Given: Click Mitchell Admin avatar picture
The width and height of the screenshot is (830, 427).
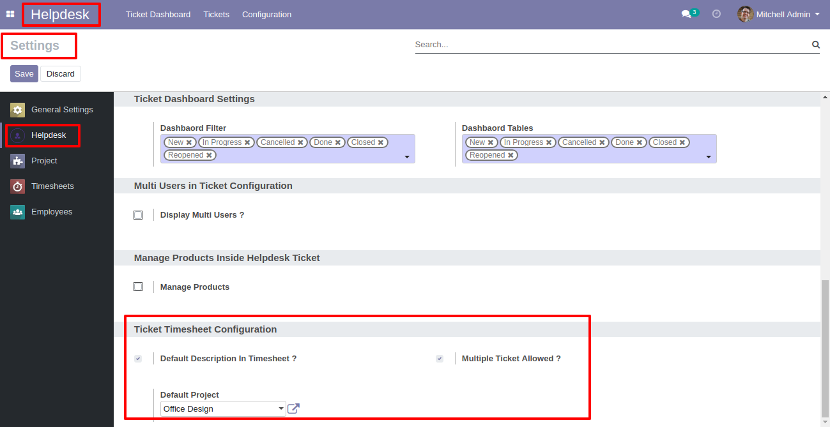Looking at the screenshot, I should pos(745,14).
